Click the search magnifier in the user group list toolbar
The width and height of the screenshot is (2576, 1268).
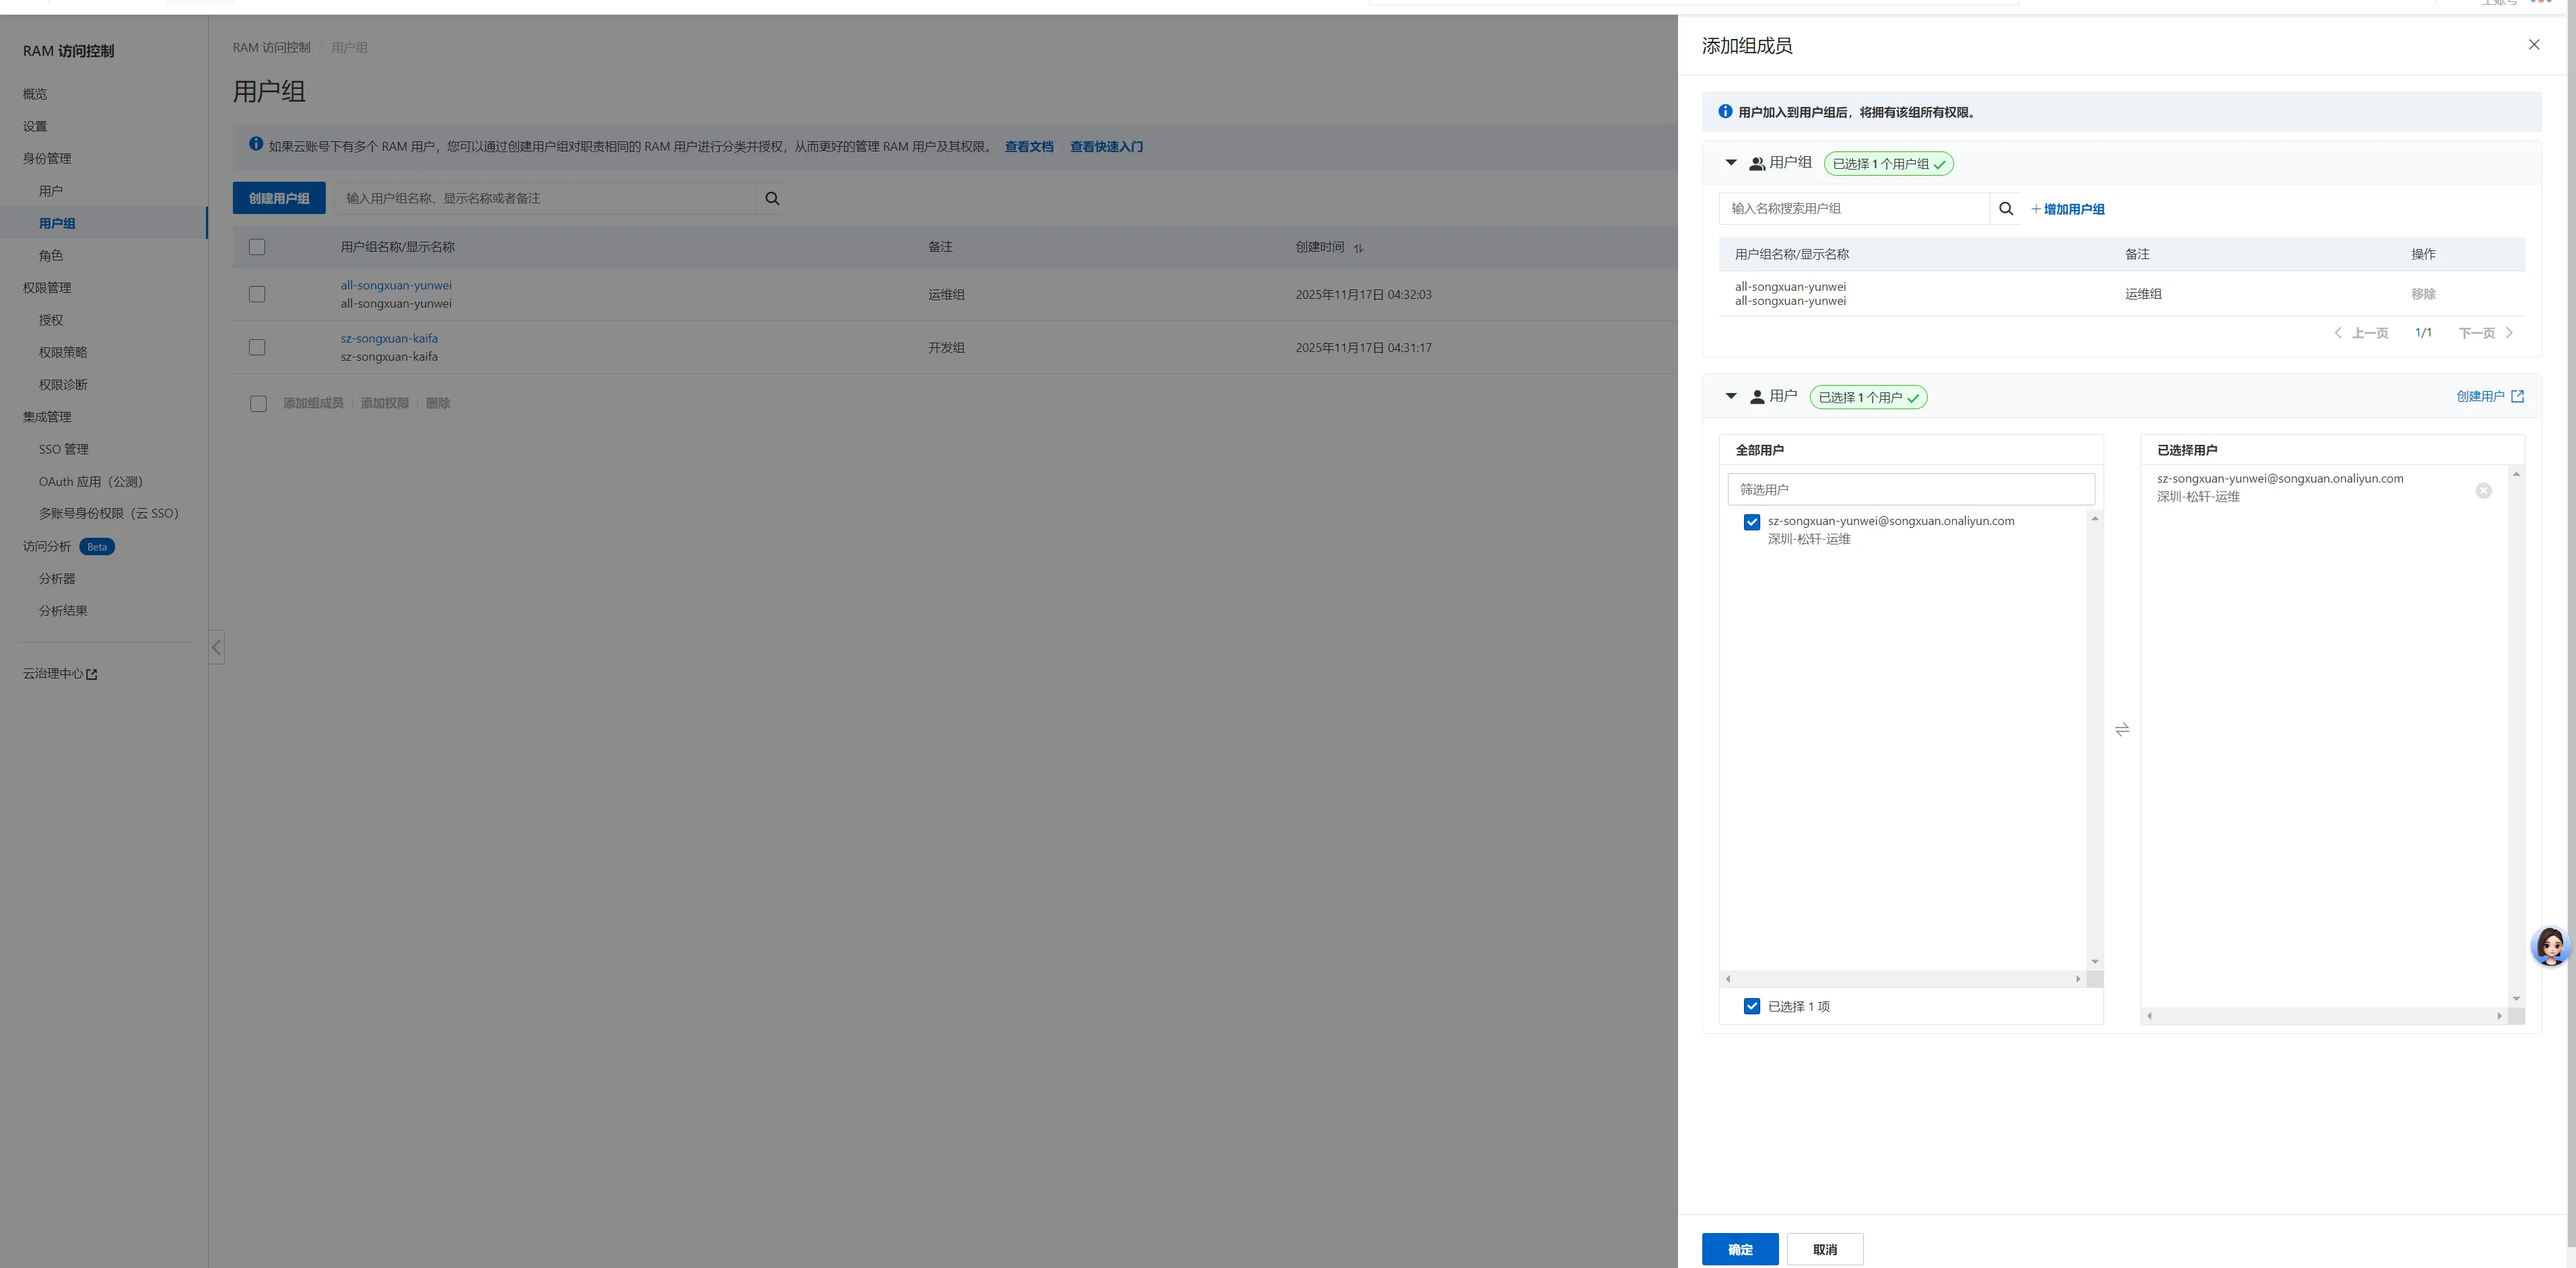tap(772, 199)
